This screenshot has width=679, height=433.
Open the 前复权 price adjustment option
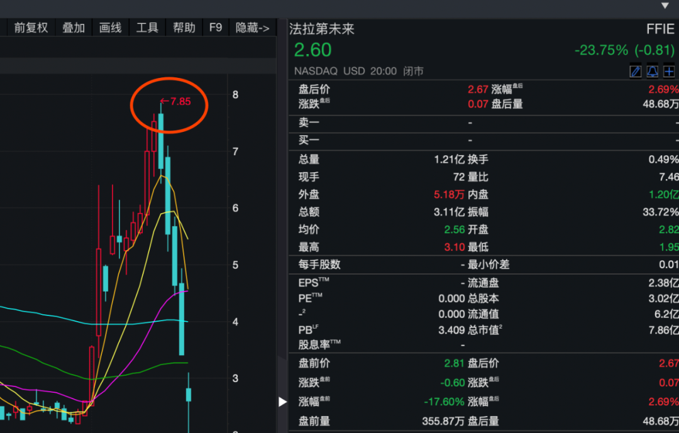[x=31, y=28]
